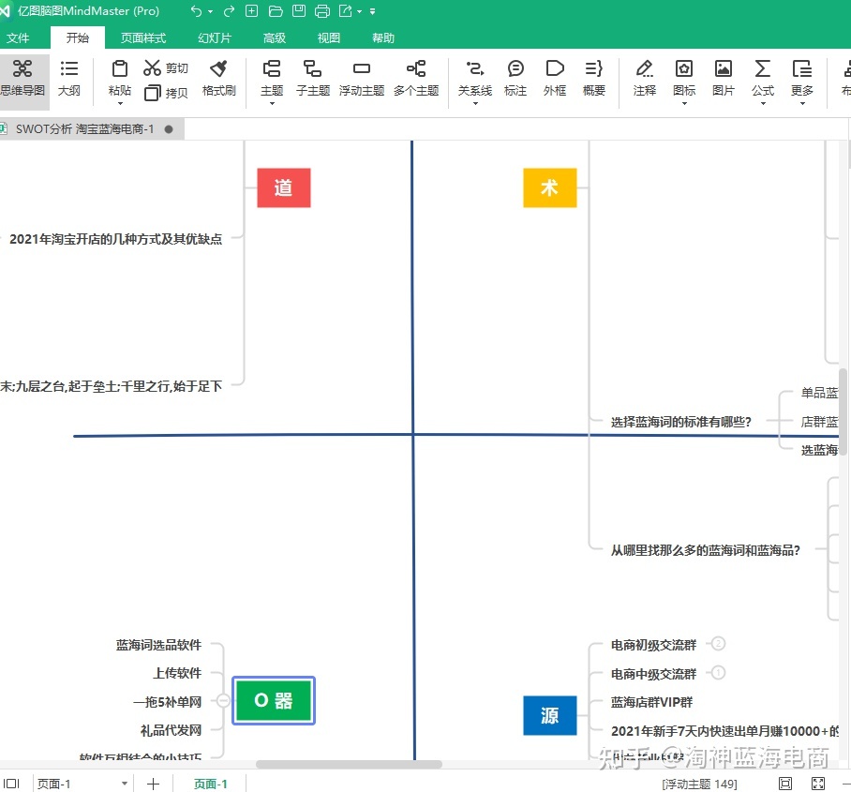Open export options dropdown arrow
Image resolution: width=851 pixels, height=792 pixels.
click(359, 11)
